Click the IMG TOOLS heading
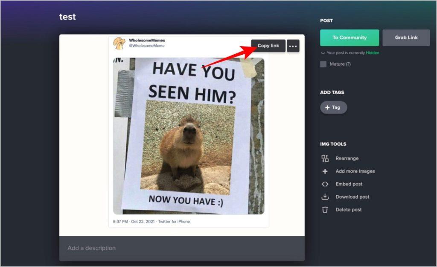The image size is (437, 267). (x=333, y=144)
